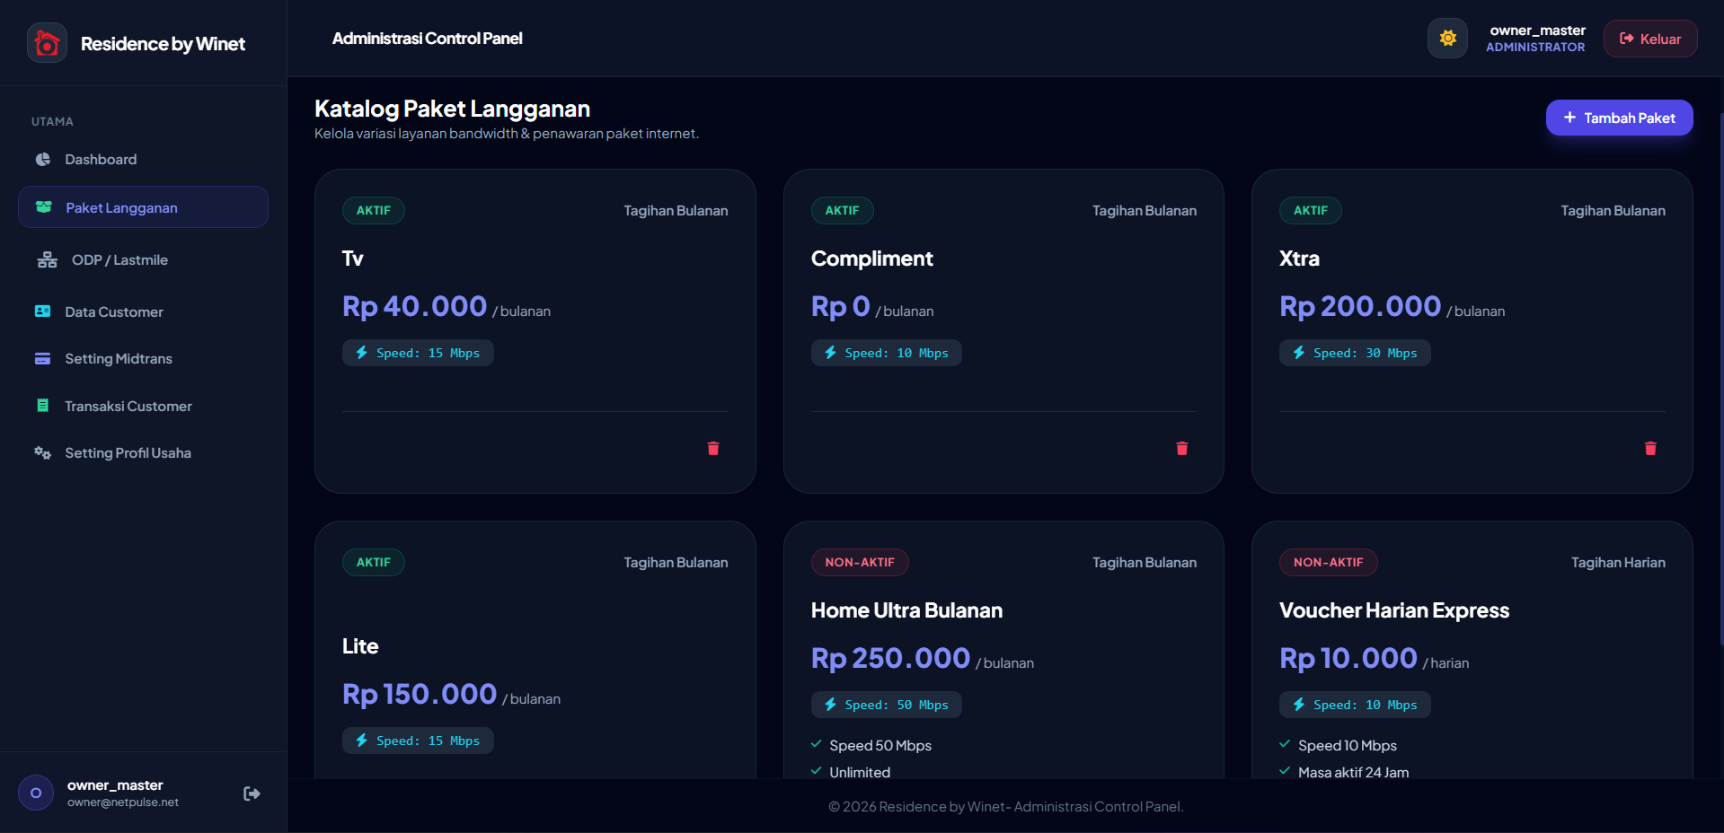1724x833 pixels.
Task: Delete the Compliment package with trash icon
Action: 1182,448
